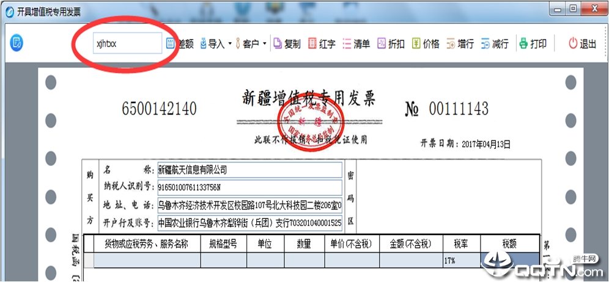Click invoice number 00111143
Viewport: 609px width, 282px height.
point(459,109)
